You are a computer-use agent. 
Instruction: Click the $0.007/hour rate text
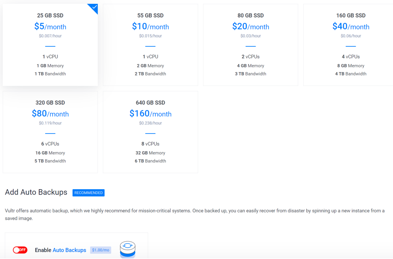[x=50, y=36]
